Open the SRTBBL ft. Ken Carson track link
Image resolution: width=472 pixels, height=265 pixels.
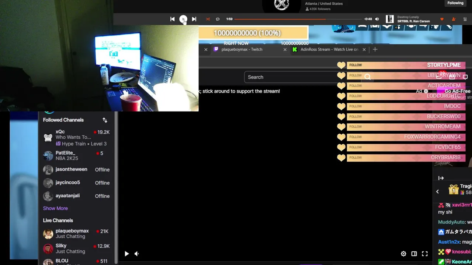coord(413,21)
